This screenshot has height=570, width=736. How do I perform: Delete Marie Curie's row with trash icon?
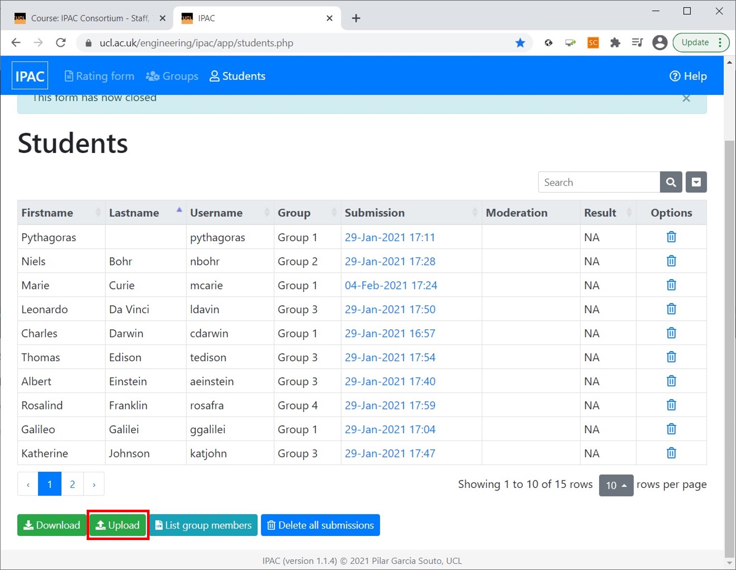(671, 285)
